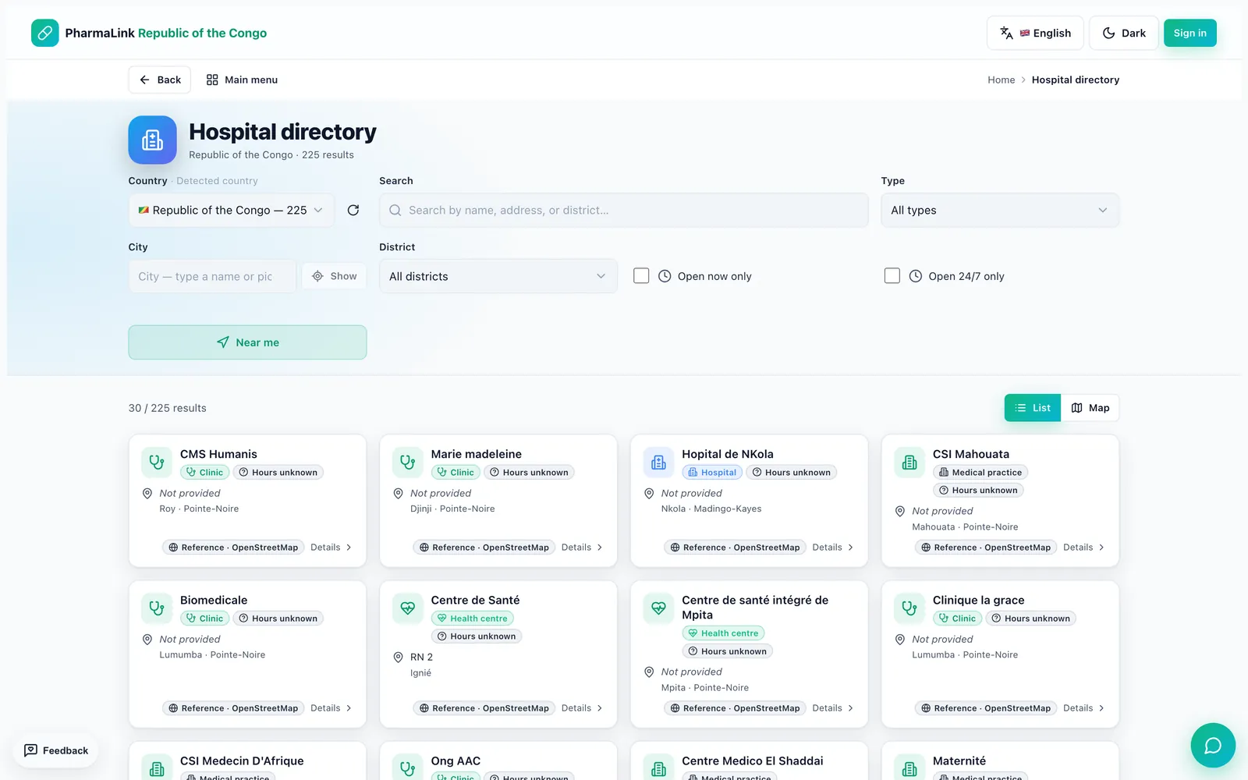This screenshot has width=1248, height=780.
Task: Enable the Open now only checkbox
Action: tap(641, 276)
